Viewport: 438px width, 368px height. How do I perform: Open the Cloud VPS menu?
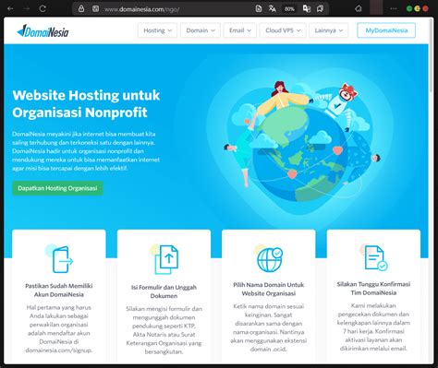[x=283, y=30]
